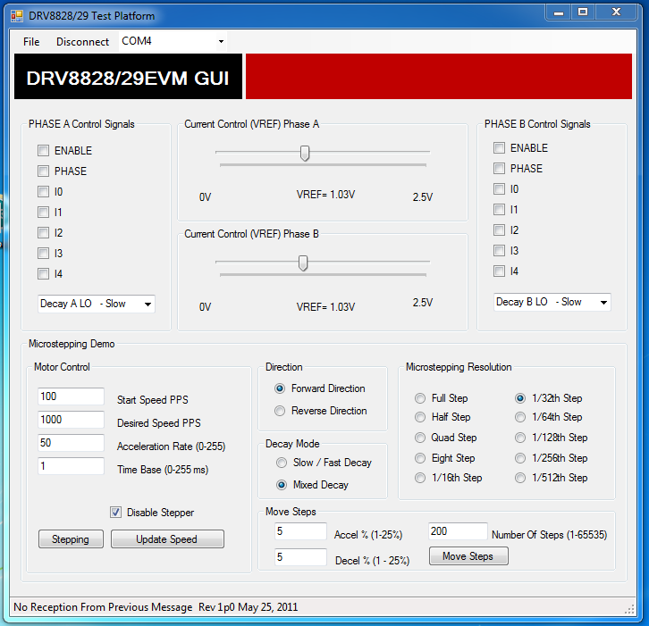This screenshot has width=649, height=626.
Task: Click the Phase A "VREF= 1.03V" readout
Action: click(325, 195)
